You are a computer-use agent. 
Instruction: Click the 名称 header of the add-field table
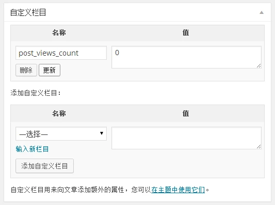pyautogui.click(x=59, y=113)
